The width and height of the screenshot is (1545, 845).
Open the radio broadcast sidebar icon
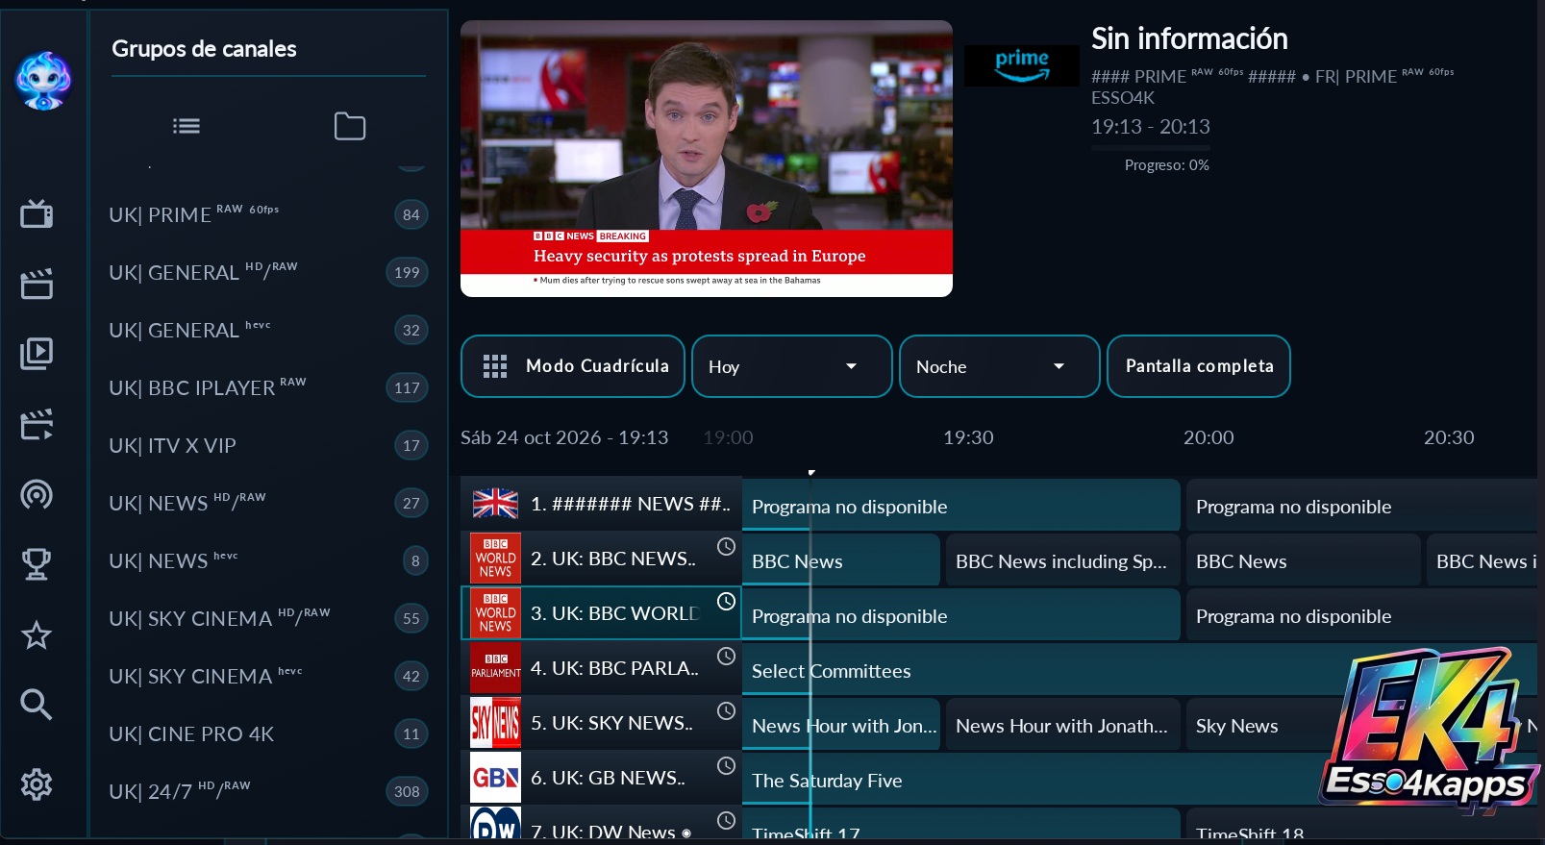coord(37,495)
